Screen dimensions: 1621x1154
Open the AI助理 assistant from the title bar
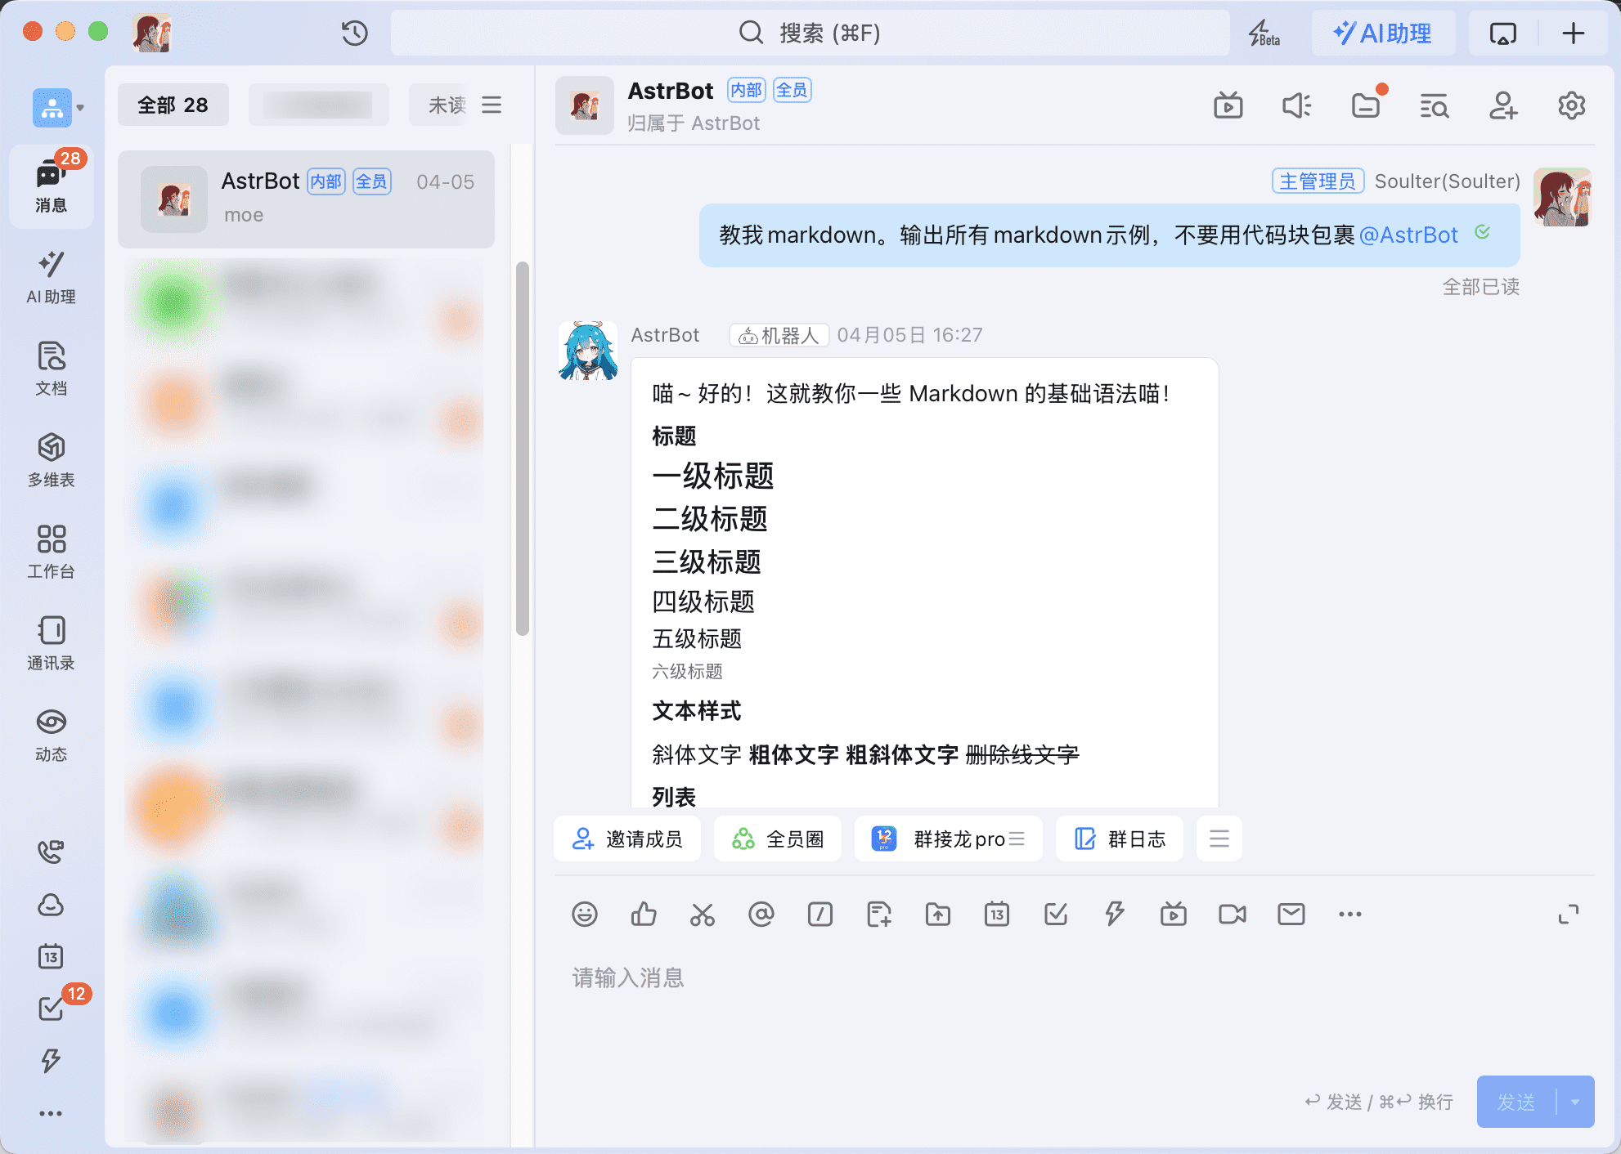pyautogui.click(x=1384, y=33)
